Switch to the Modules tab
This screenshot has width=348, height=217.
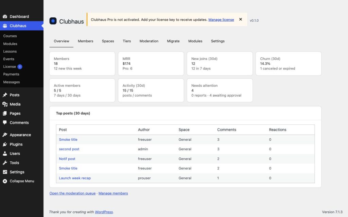click(x=195, y=41)
